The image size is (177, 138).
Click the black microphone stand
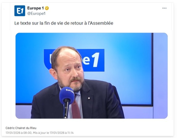click(66, 109)
